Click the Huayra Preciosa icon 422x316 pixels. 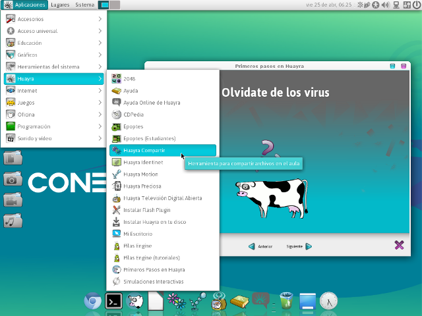tap(116, 186)
